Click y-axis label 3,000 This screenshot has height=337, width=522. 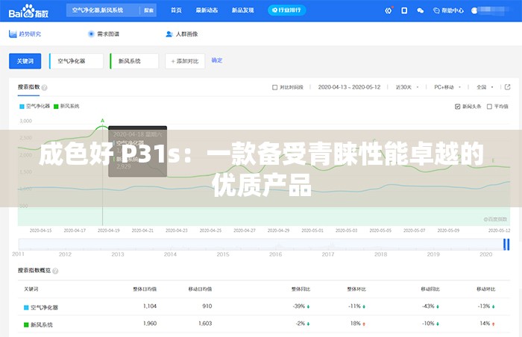coord(25,122)
